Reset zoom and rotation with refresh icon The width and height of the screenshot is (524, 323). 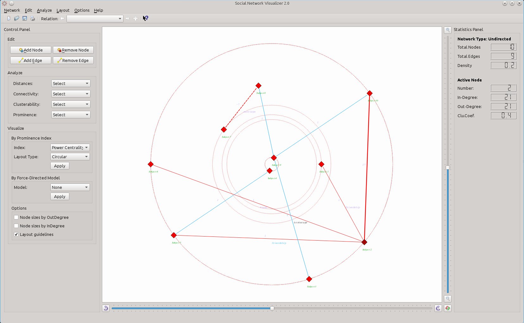pos(448,308)
